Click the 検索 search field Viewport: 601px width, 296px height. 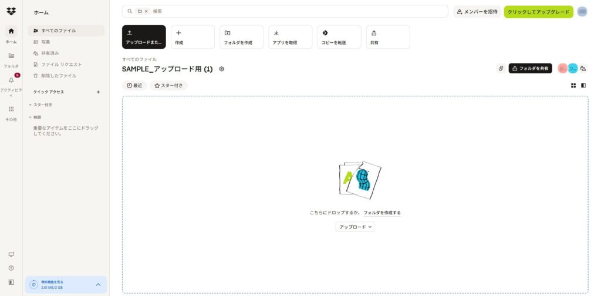pyautogui.click(x=293, y=11)
